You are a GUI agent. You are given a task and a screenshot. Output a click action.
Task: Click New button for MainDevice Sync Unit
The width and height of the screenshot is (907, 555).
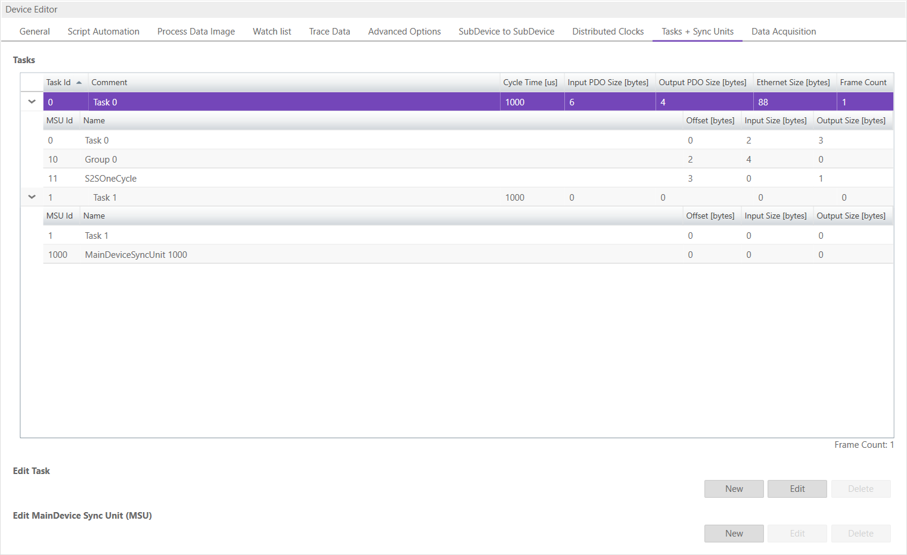pyautogui.click(x=734, y=534)
